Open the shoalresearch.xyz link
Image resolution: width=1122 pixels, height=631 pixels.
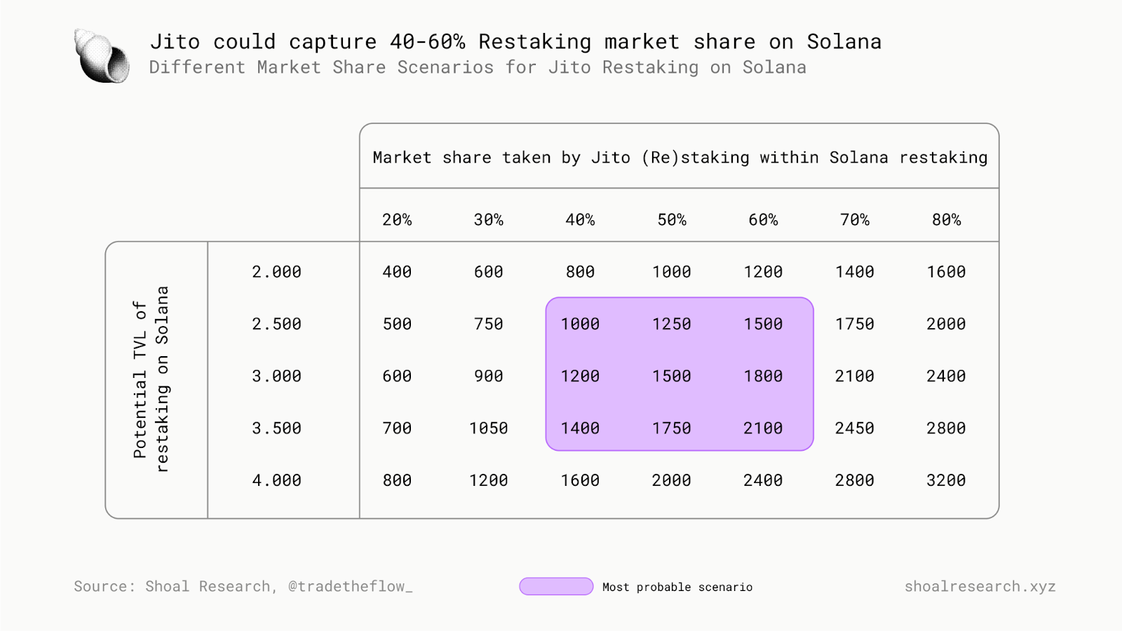click(980, 587)
